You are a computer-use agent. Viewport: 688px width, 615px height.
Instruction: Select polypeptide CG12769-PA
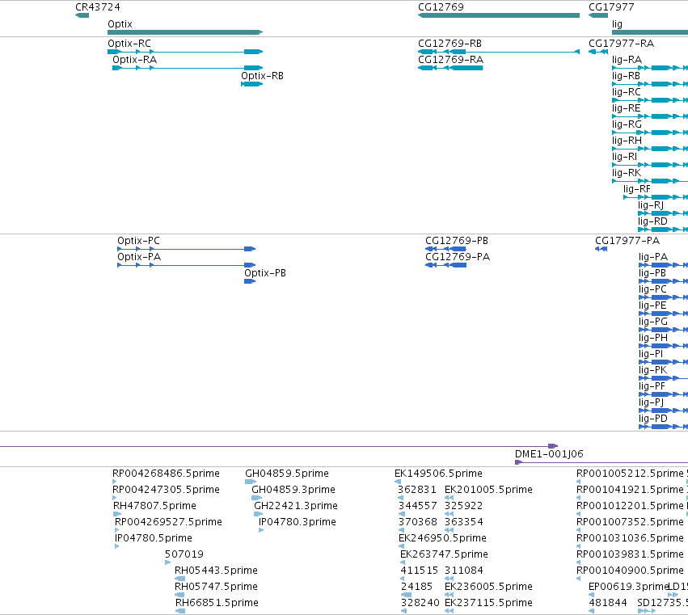pos(445,265)
